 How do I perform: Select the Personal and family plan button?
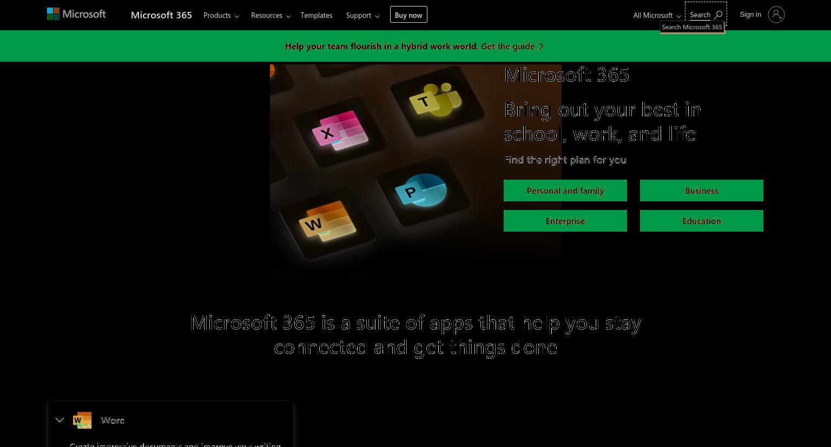pyautogui.click(x=565, y=190)
